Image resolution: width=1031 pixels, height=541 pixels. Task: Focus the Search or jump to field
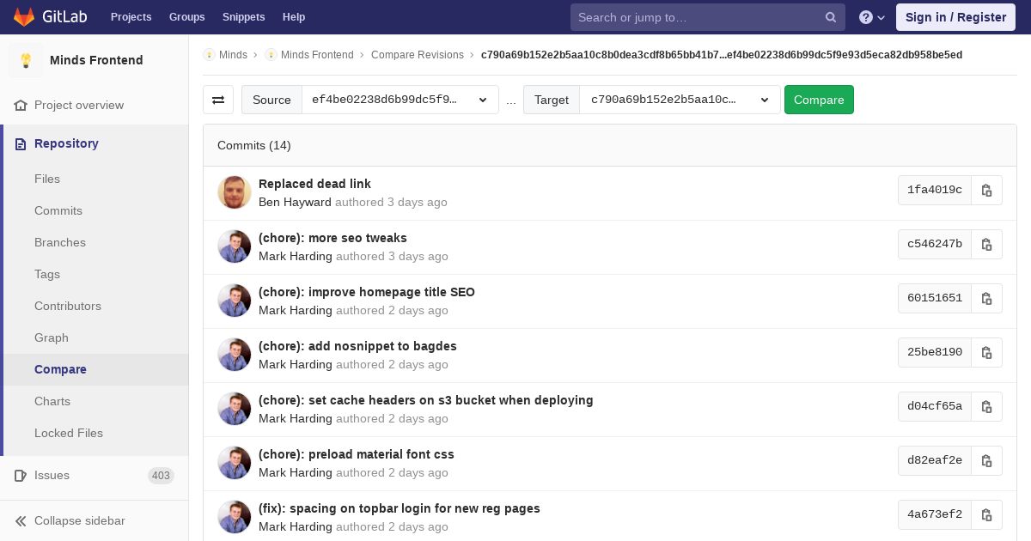698,17
